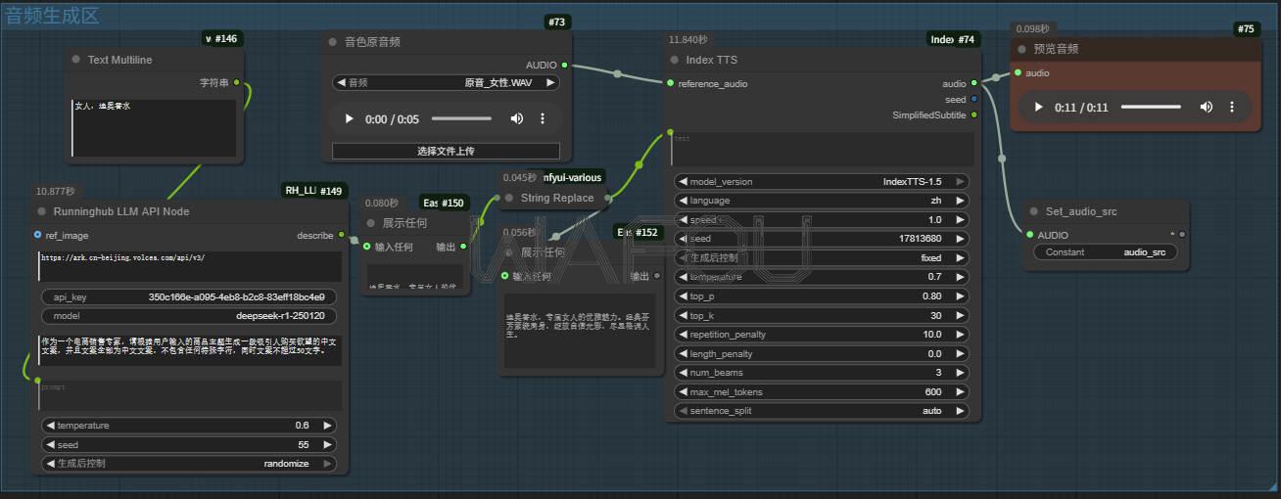This screenshot has height=499, width=1281.
Task: Increase LLM node temperature 0.6 with right arrow
Action: point(327,426)
